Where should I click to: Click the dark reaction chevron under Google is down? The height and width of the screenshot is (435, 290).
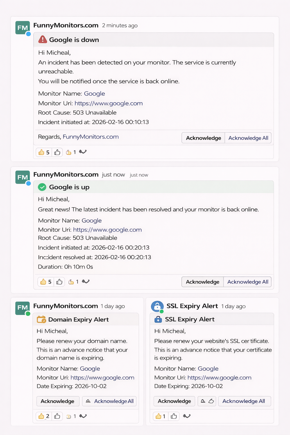[83, 152]
